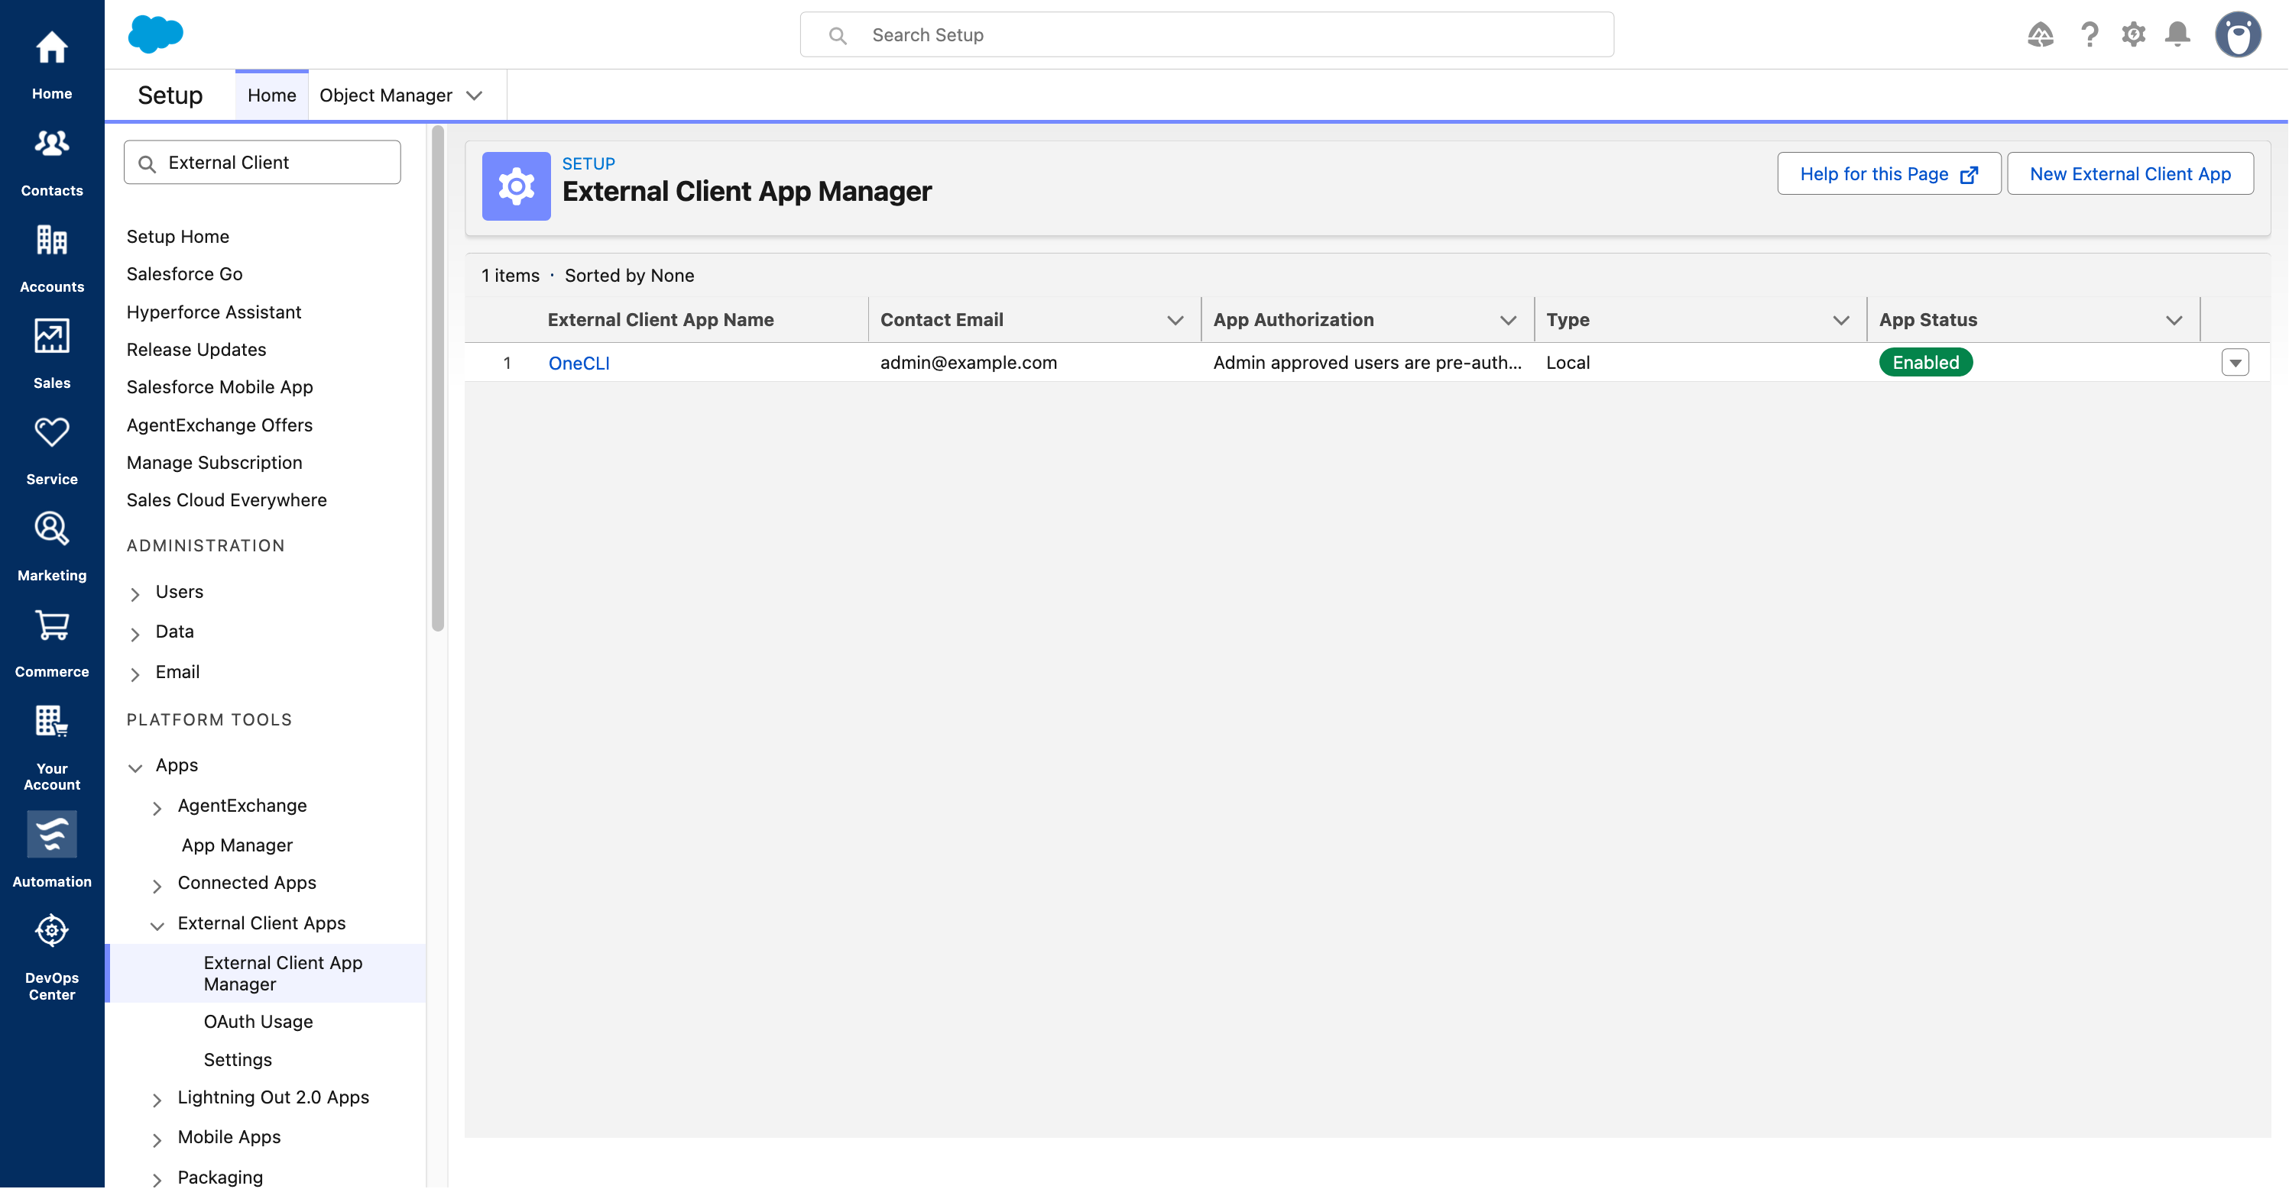
Task: Open AgentExchange Offers
Action: (219, 425)
